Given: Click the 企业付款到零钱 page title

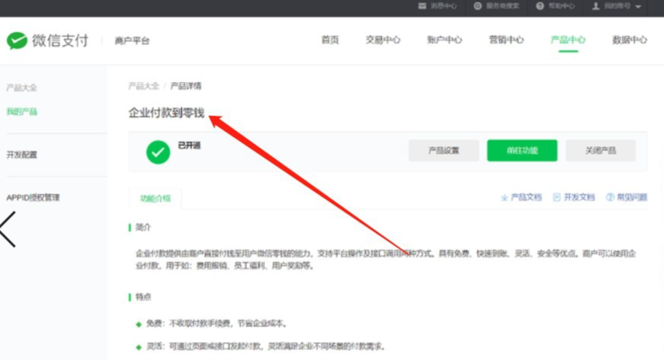Looking at the screenshot, I should pos(166,113).
